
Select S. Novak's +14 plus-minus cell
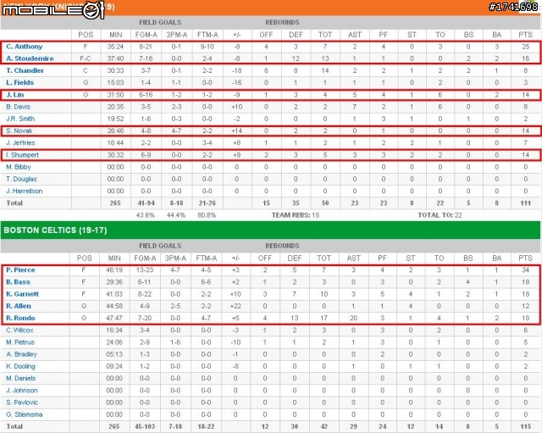[237, 130]
